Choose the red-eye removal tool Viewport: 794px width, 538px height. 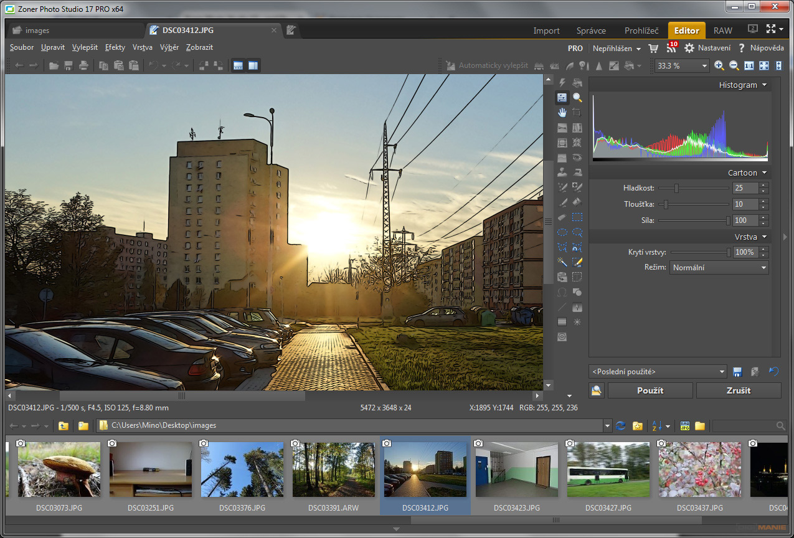tap(576, 157)
